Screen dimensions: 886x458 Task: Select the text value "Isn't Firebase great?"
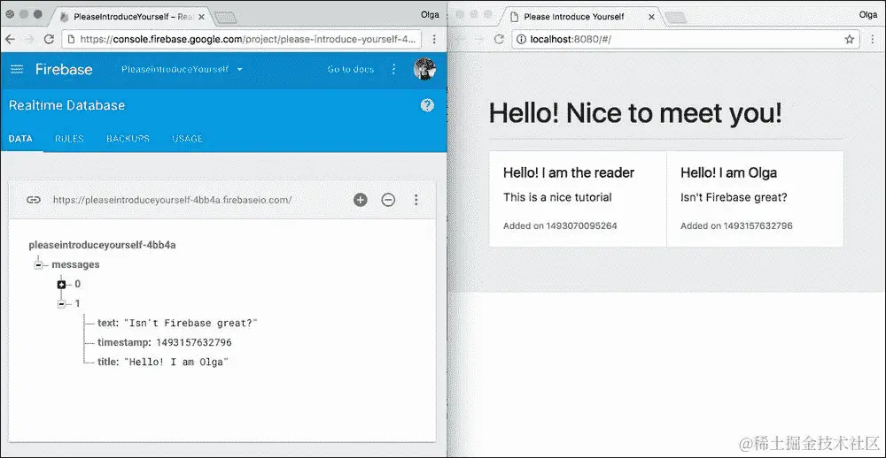[x=191, y=324]
